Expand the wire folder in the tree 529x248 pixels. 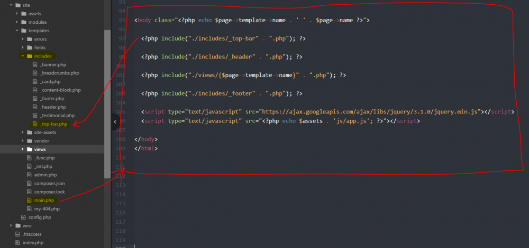(x=11, y=226)
